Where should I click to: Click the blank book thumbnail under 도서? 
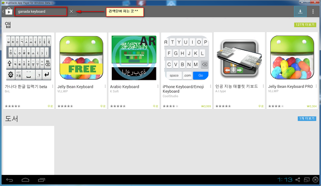click(29, 150)
